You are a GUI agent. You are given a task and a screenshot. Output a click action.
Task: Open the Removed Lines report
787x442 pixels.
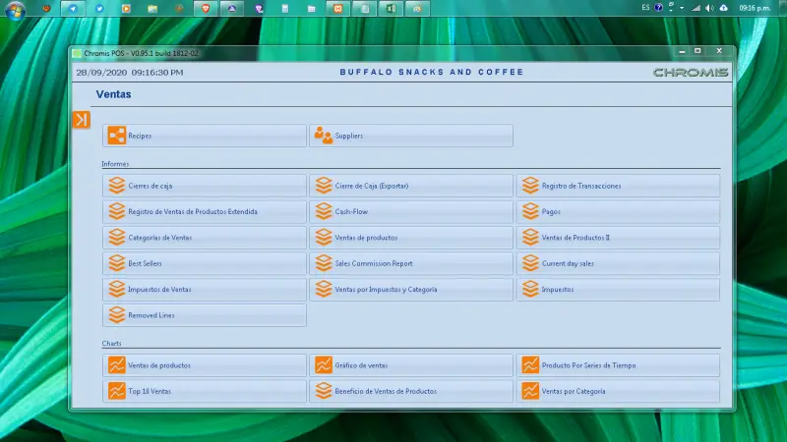tap(205, 315)
